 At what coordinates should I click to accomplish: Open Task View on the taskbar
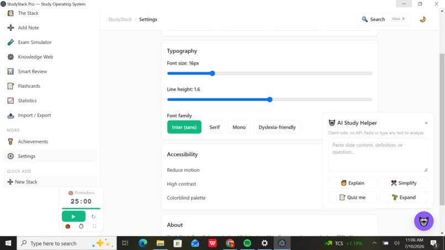tap(125, 243)
